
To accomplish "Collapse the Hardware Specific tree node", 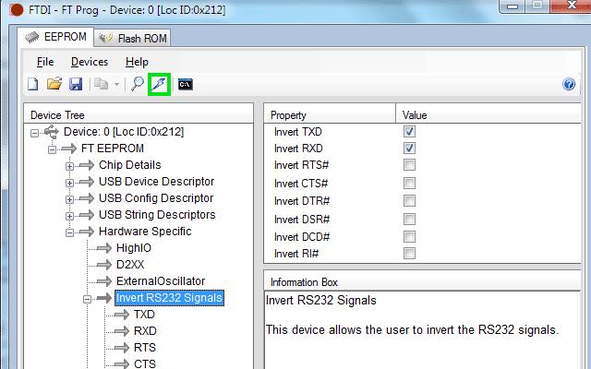I will coord(69,232).
